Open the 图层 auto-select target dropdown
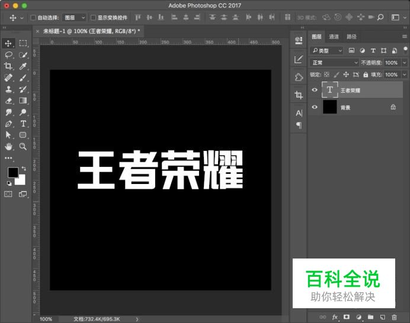Viewport: 410px width, 323px height. point(74,18)
